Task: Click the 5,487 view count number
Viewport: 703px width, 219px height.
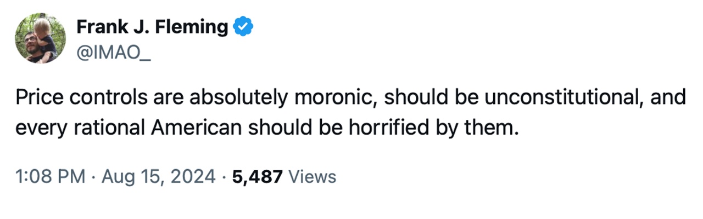Action: pos(258,176)
